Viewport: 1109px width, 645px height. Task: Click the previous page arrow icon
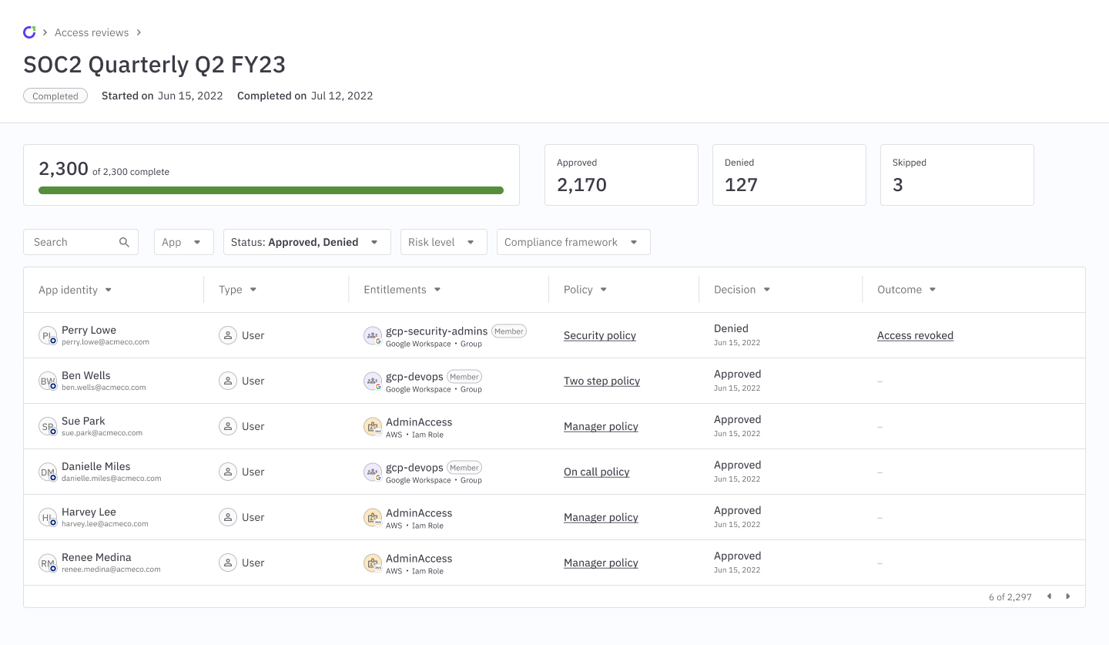[1050, 596]
